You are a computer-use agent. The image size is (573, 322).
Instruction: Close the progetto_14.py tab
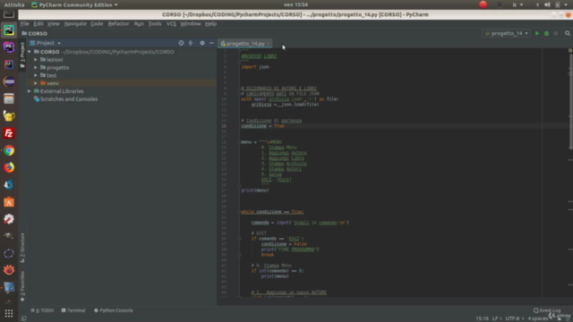pyautogui.click(x=269, y=44)
